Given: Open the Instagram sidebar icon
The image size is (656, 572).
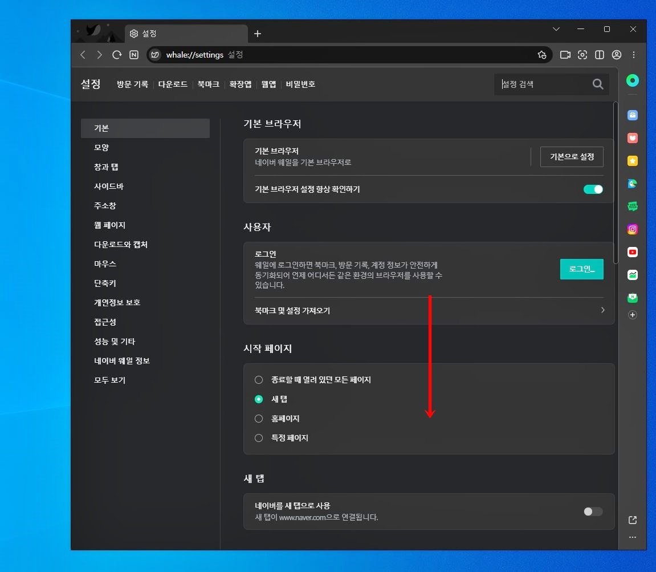Looking at the screenshot, I should tap(633, 229).
